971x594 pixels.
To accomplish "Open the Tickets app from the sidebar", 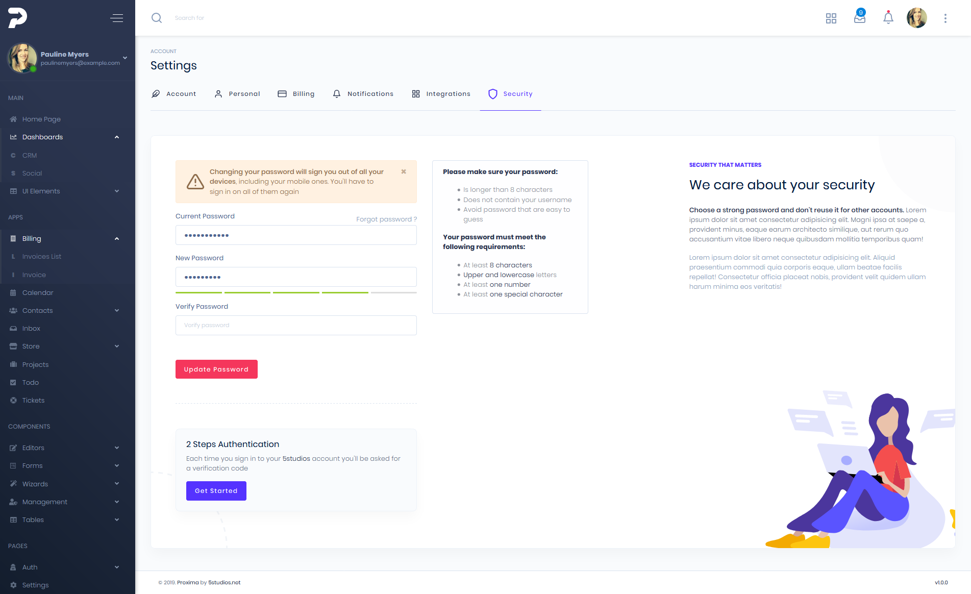I will 34,400.
